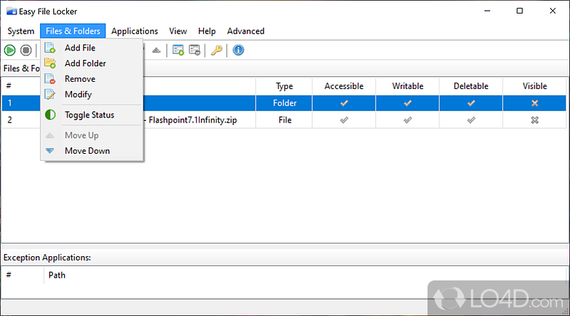Screen dimensions: 570x316
Task: Click the Toggle Status half-circle icon
Action: coord(50,115)
